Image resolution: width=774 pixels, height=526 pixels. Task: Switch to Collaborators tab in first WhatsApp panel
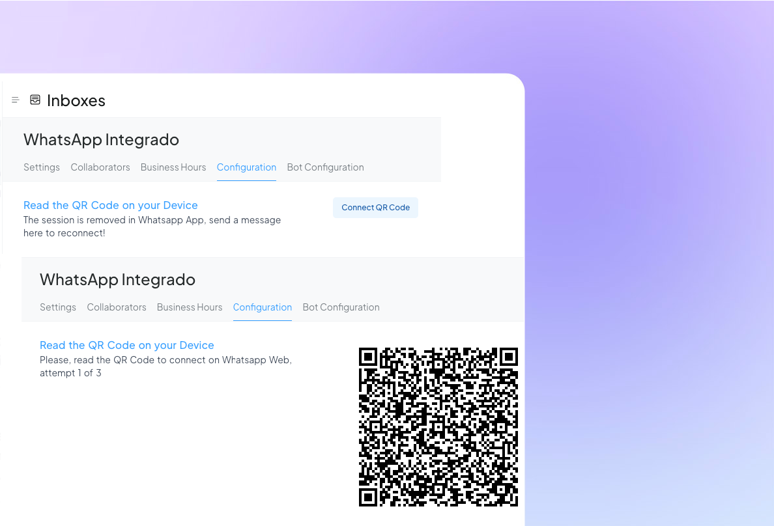click(100, 167)
